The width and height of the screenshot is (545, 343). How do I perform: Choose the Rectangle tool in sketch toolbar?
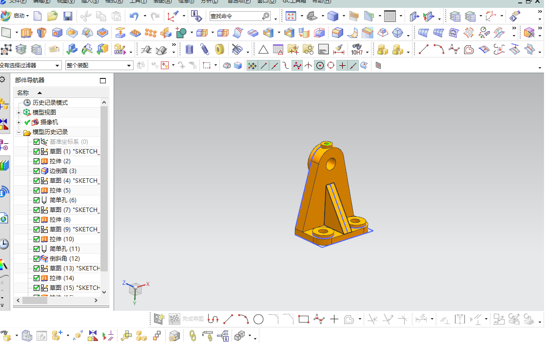[303, 319]
